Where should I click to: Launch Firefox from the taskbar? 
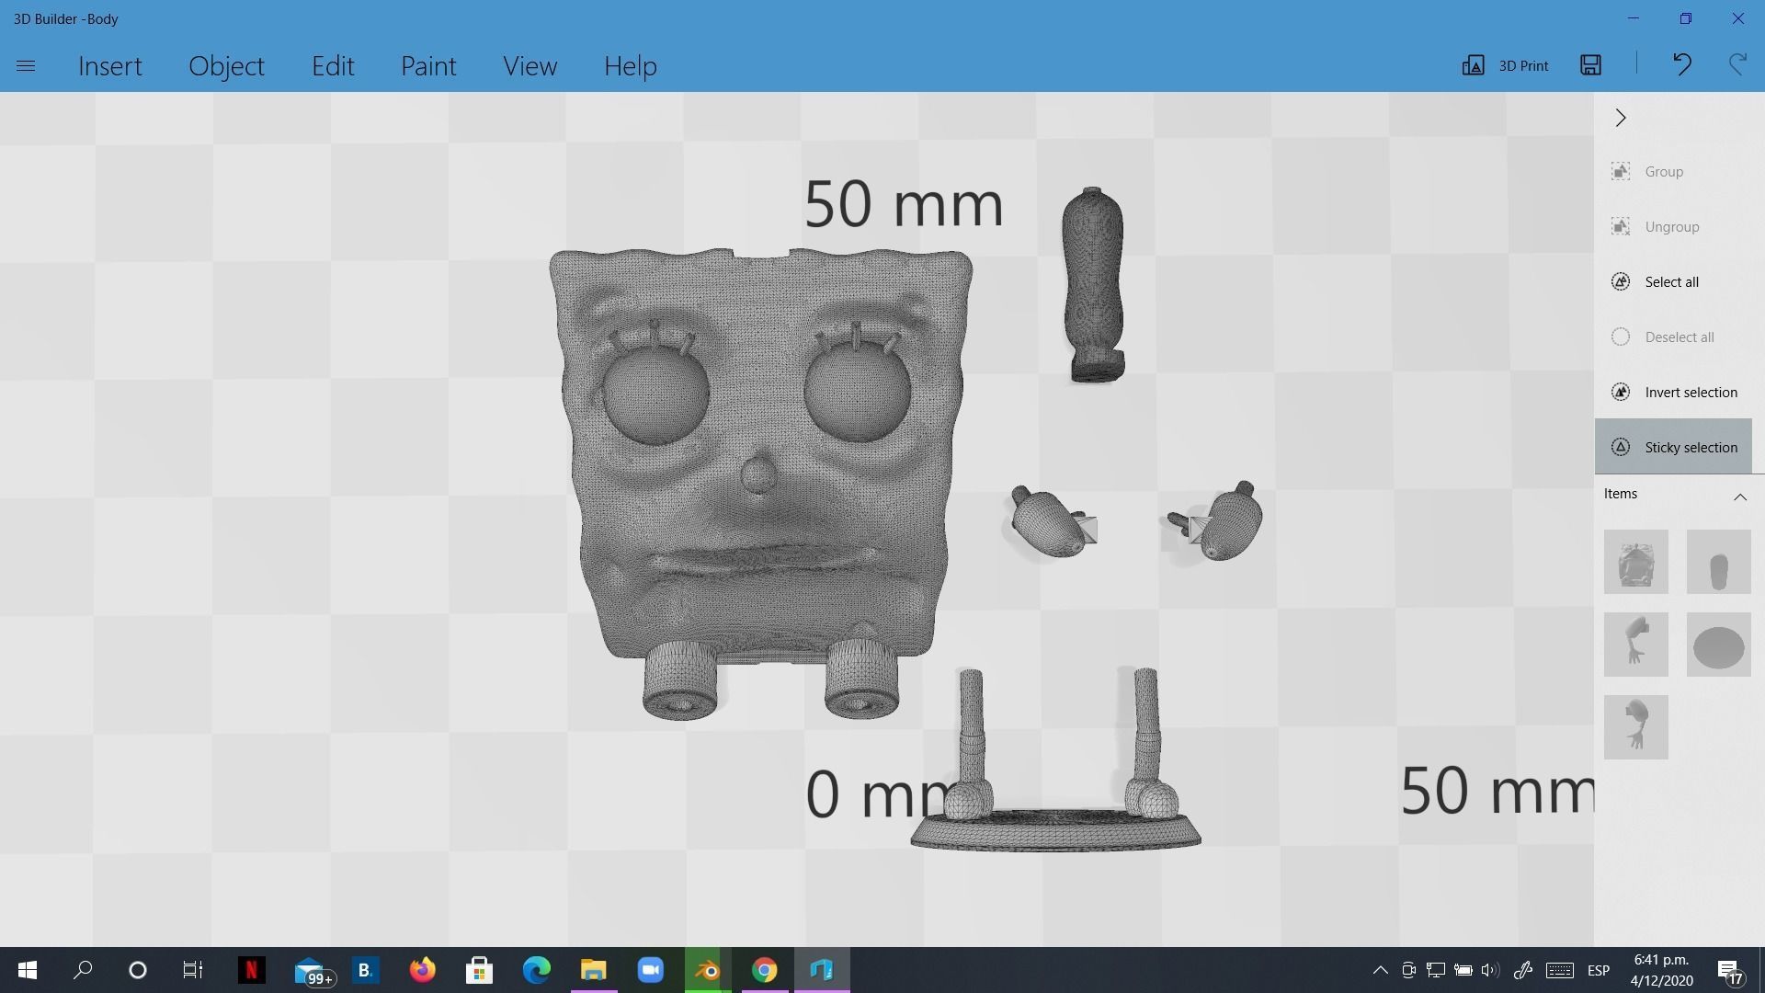(422, 970)
